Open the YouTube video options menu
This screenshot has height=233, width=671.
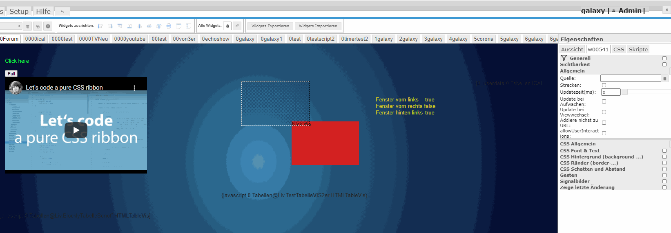click(x=134, y=88)
